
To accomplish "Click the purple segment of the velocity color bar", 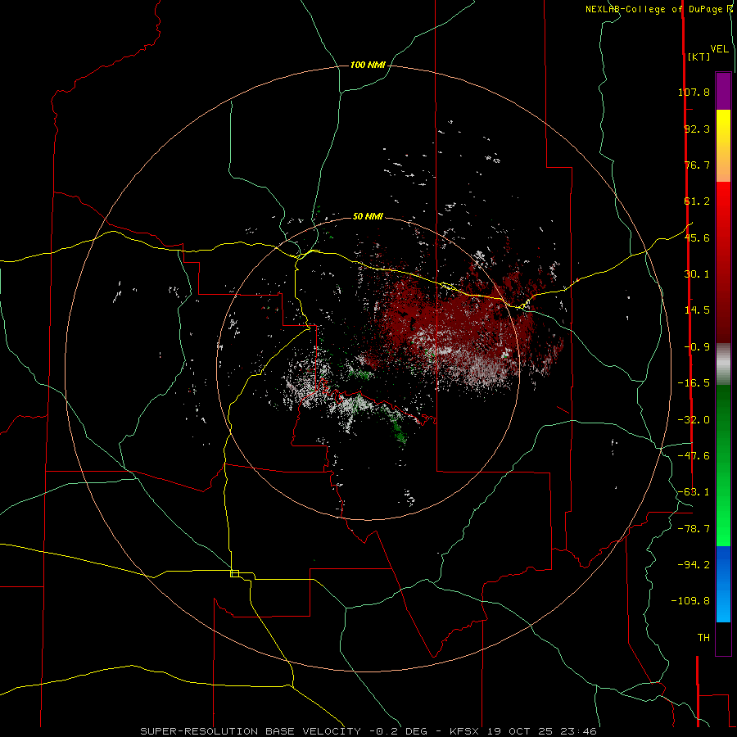I will point(723,91).
